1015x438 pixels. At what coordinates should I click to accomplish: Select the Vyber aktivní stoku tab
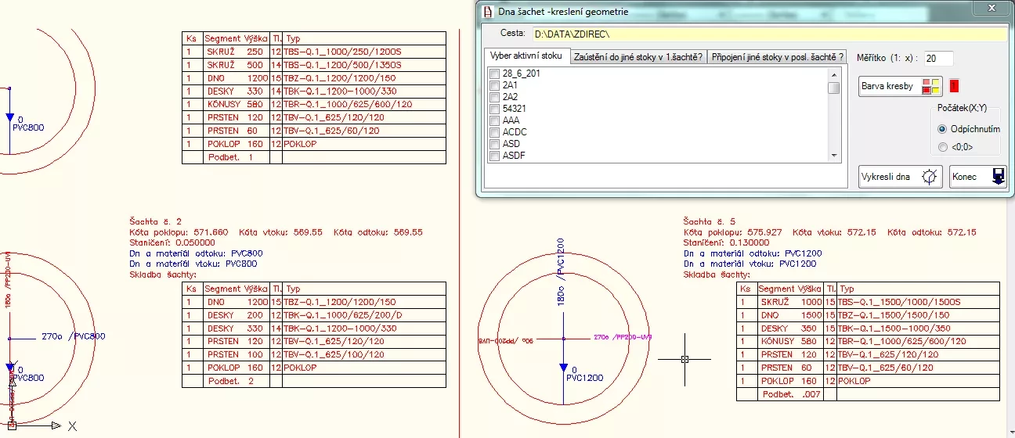coord(526,56)
